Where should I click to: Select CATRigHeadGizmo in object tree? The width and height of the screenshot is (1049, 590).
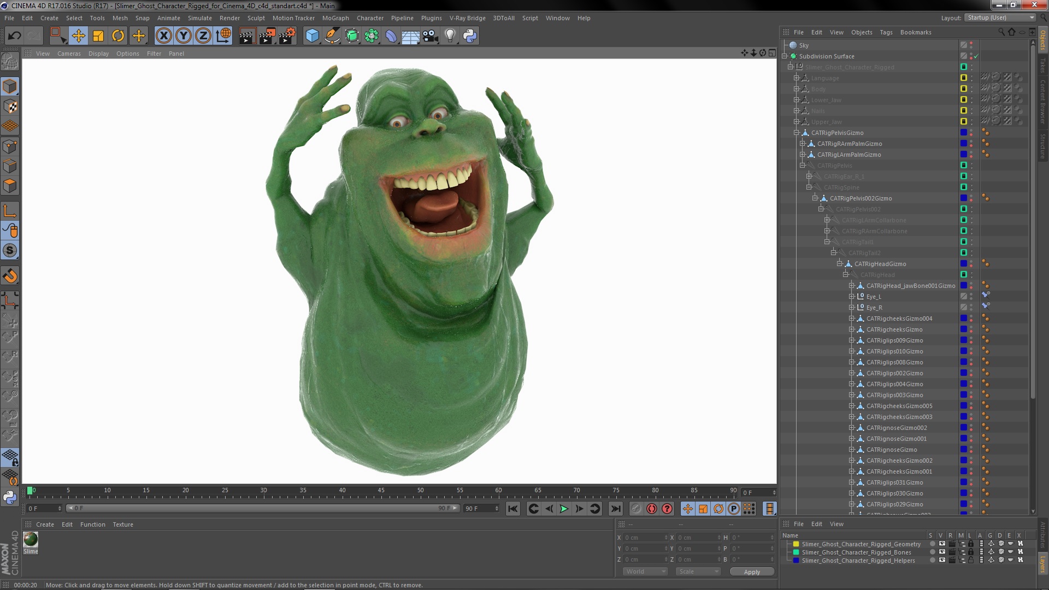tap(880, 264)
